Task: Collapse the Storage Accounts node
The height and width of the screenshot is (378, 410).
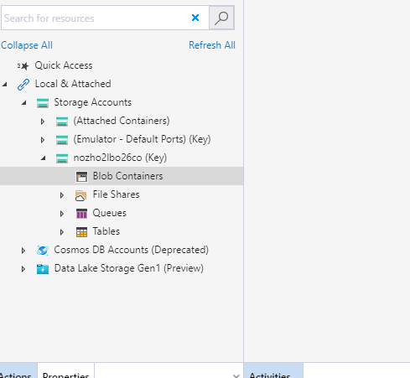Action: [x=24, y=103]
